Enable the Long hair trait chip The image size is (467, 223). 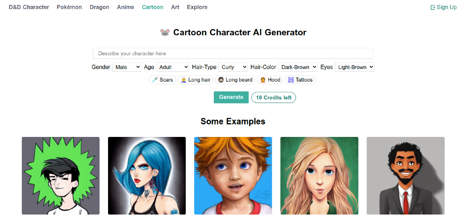[196, 80]
